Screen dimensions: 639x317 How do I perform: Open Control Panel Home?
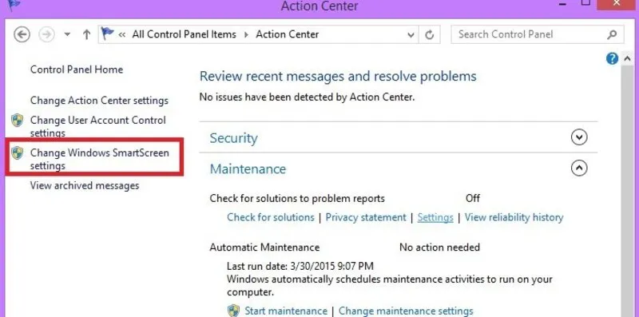(x=77, y=69)
